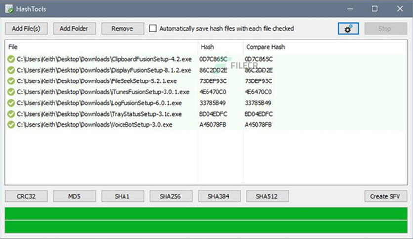Select the LogFusionSetup-6.0.1.exe file path
This screenshot has height=239, width=413.
[99, 103]
